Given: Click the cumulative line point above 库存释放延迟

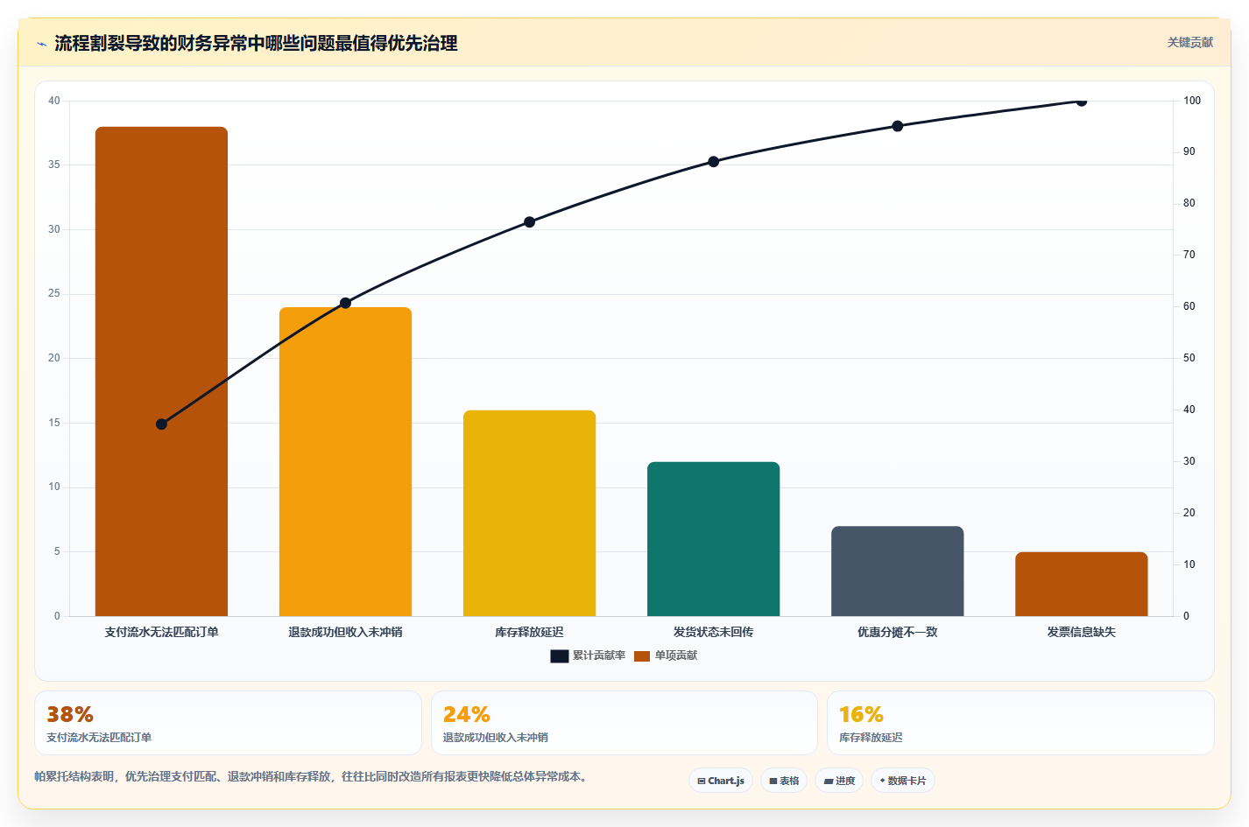Looking at the screenshot, I should pos(529,222).
